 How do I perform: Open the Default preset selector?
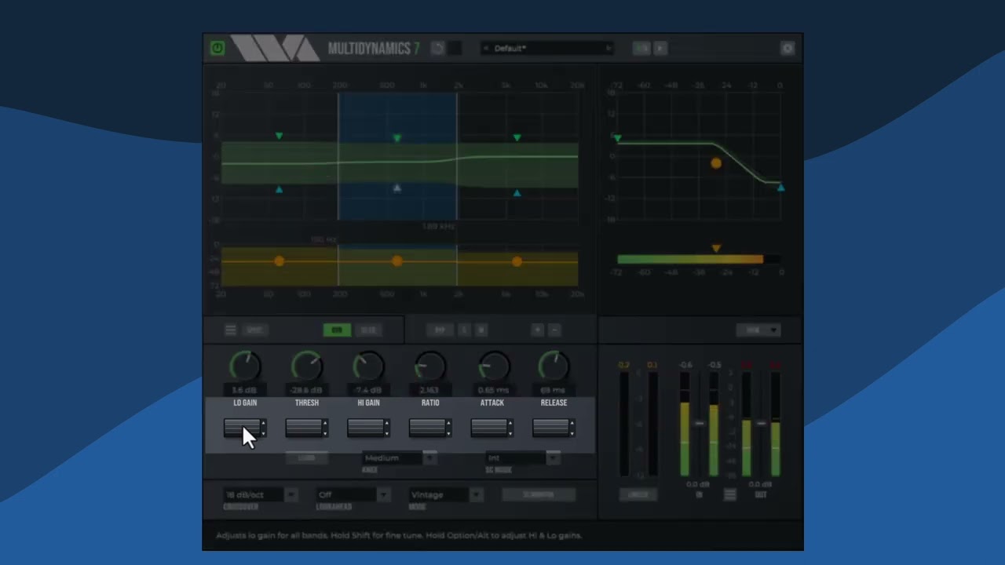[x=546, y=49]
